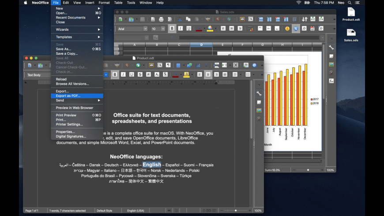
Task: Open the Gallery icon in Writer sidebar
Action: 259,110
